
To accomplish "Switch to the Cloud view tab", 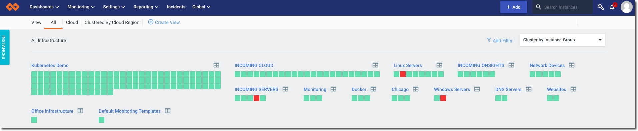I will pos(72,22).
